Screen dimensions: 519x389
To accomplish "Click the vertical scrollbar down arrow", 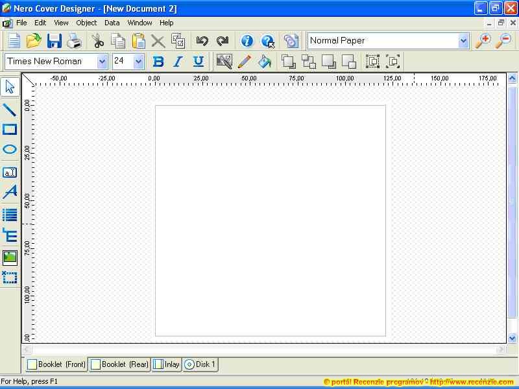I will [512, 338].
